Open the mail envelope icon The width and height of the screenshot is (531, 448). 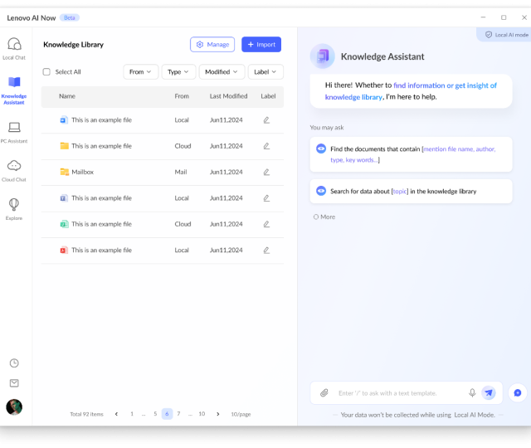pyautogui.click(x=14, y=383)
